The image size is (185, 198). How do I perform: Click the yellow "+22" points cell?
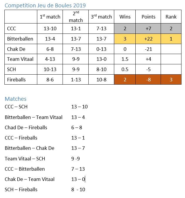(x=148, y=39)
